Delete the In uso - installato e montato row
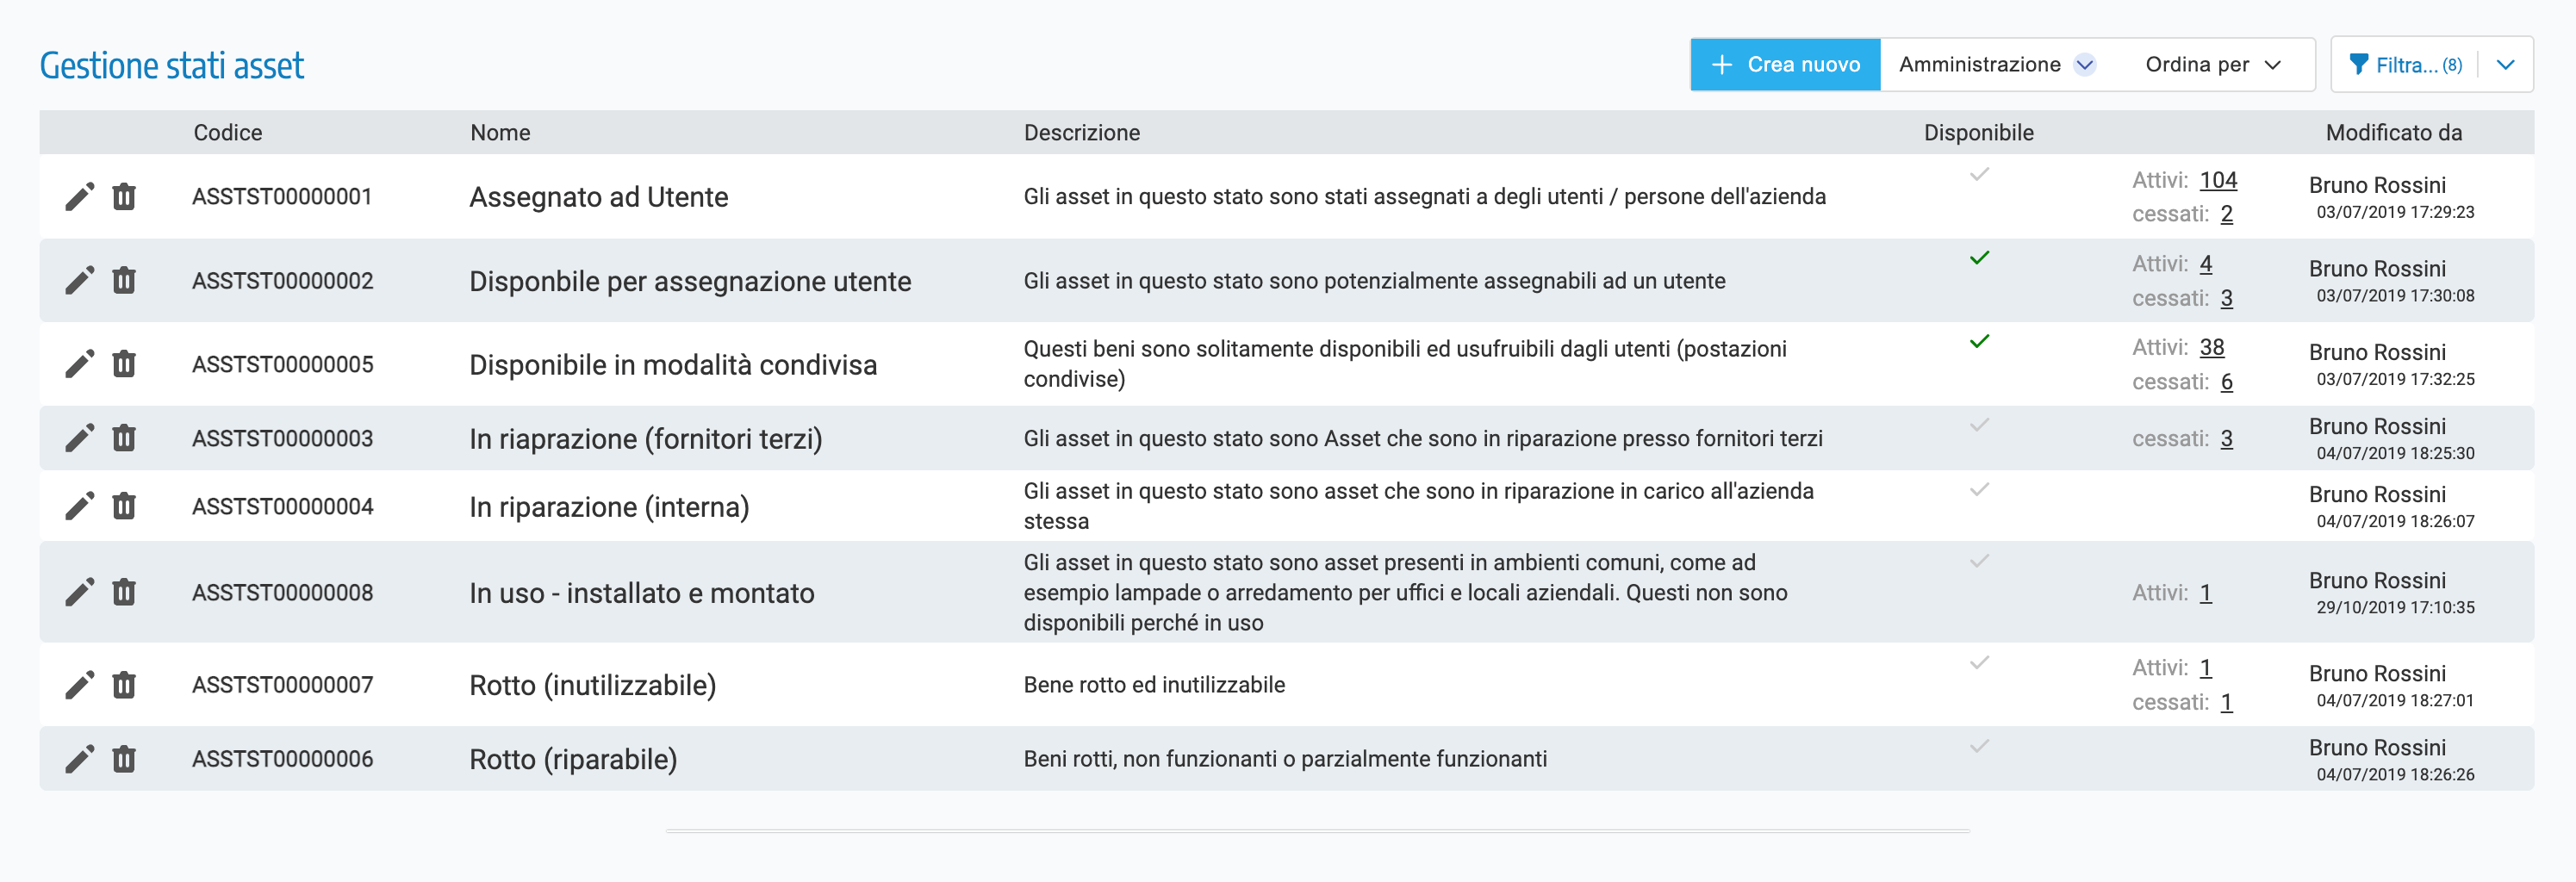This screenshot has width=2576, height=882. tap(124, 592)
